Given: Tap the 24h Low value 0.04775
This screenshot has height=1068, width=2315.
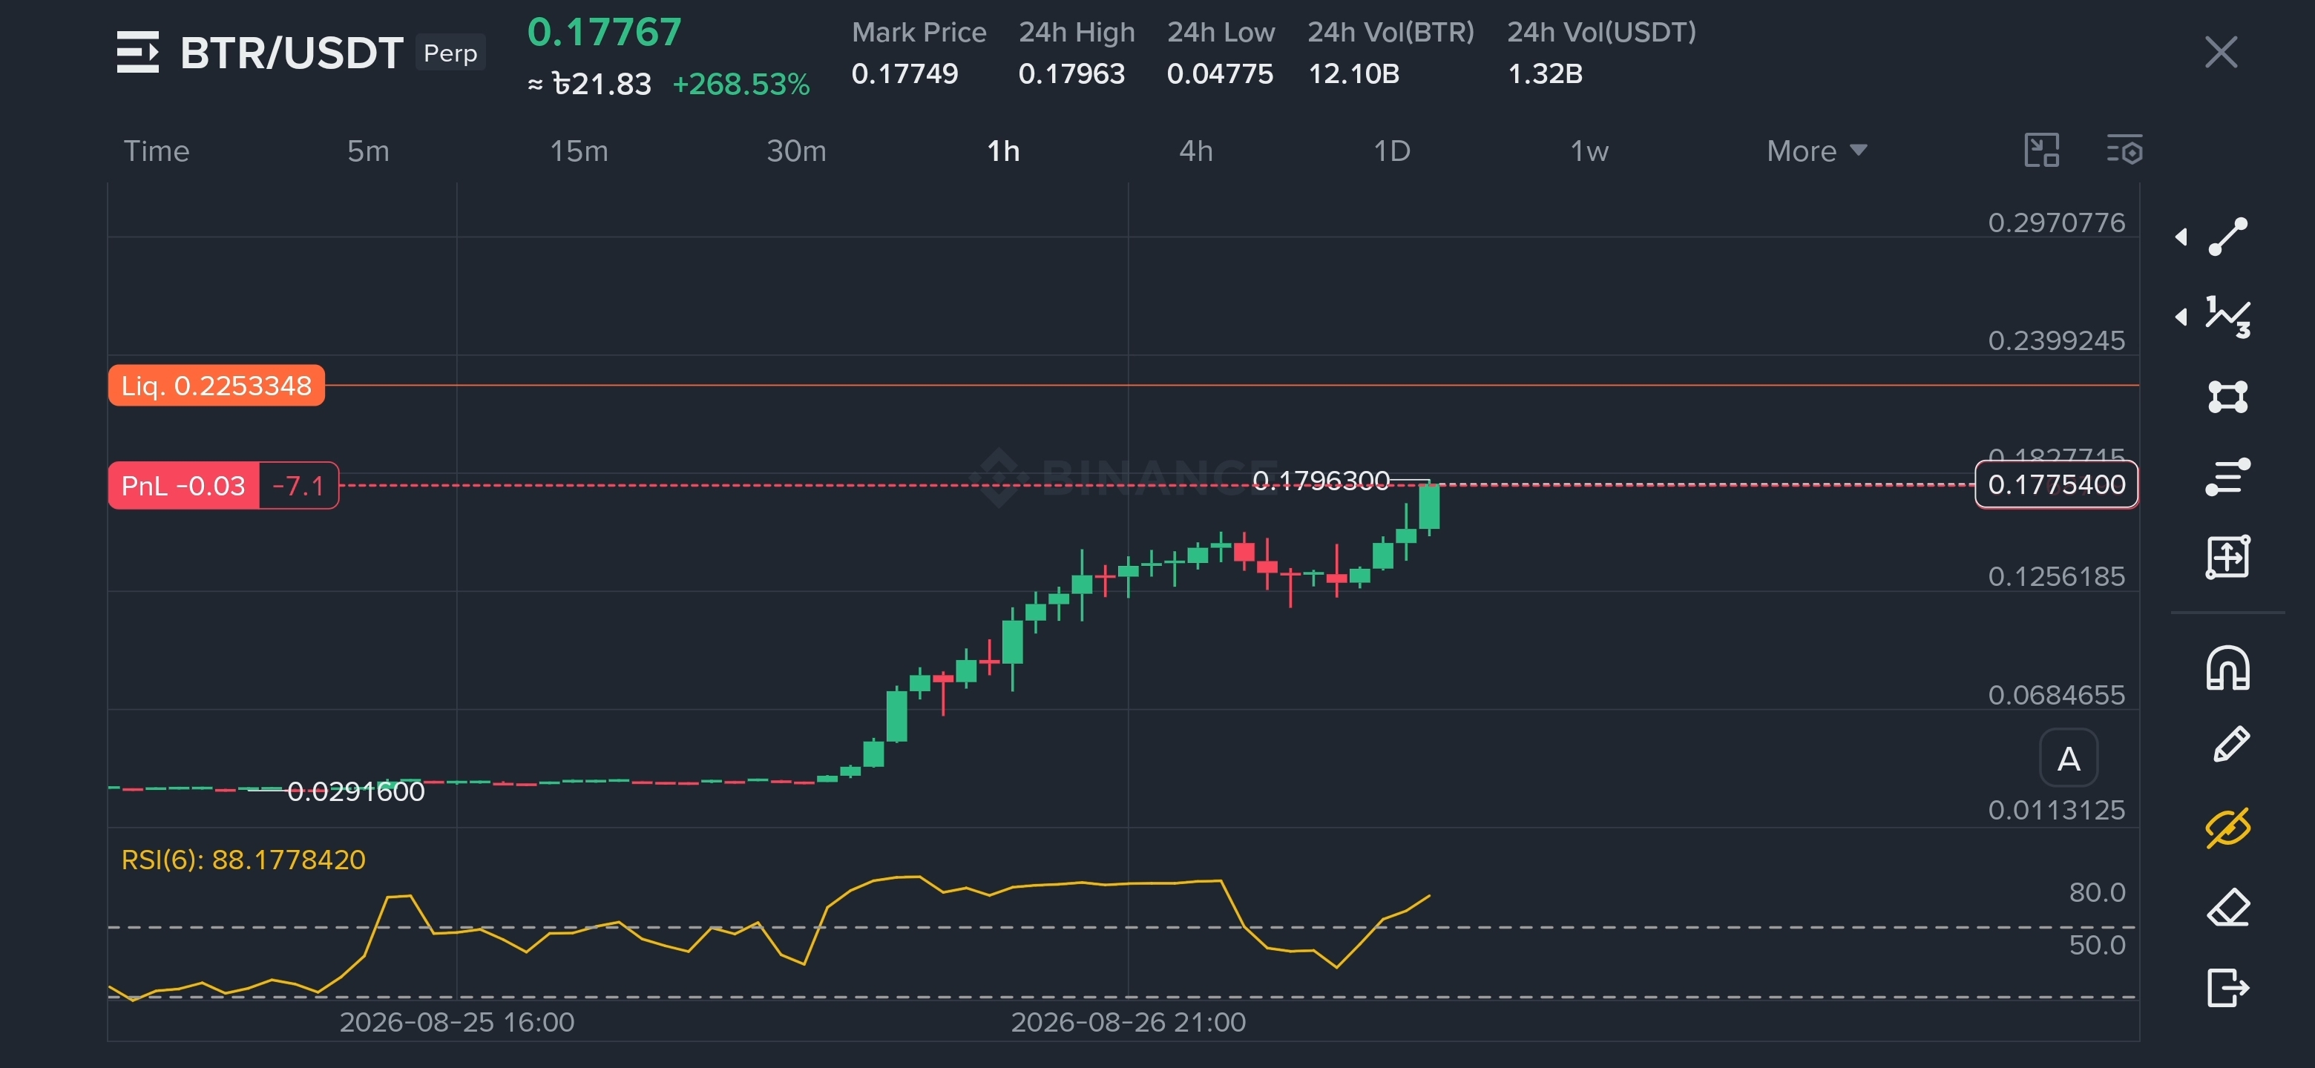Looking at the screenshot, I should click(1220, 73).
